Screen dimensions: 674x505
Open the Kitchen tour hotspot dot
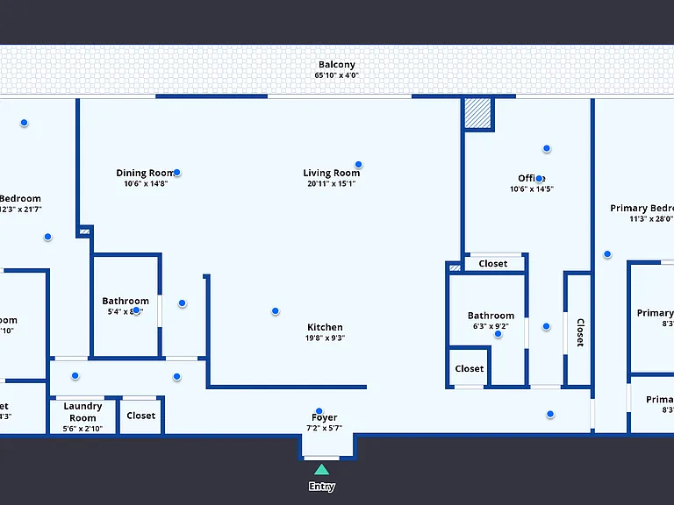coord(275,311)
